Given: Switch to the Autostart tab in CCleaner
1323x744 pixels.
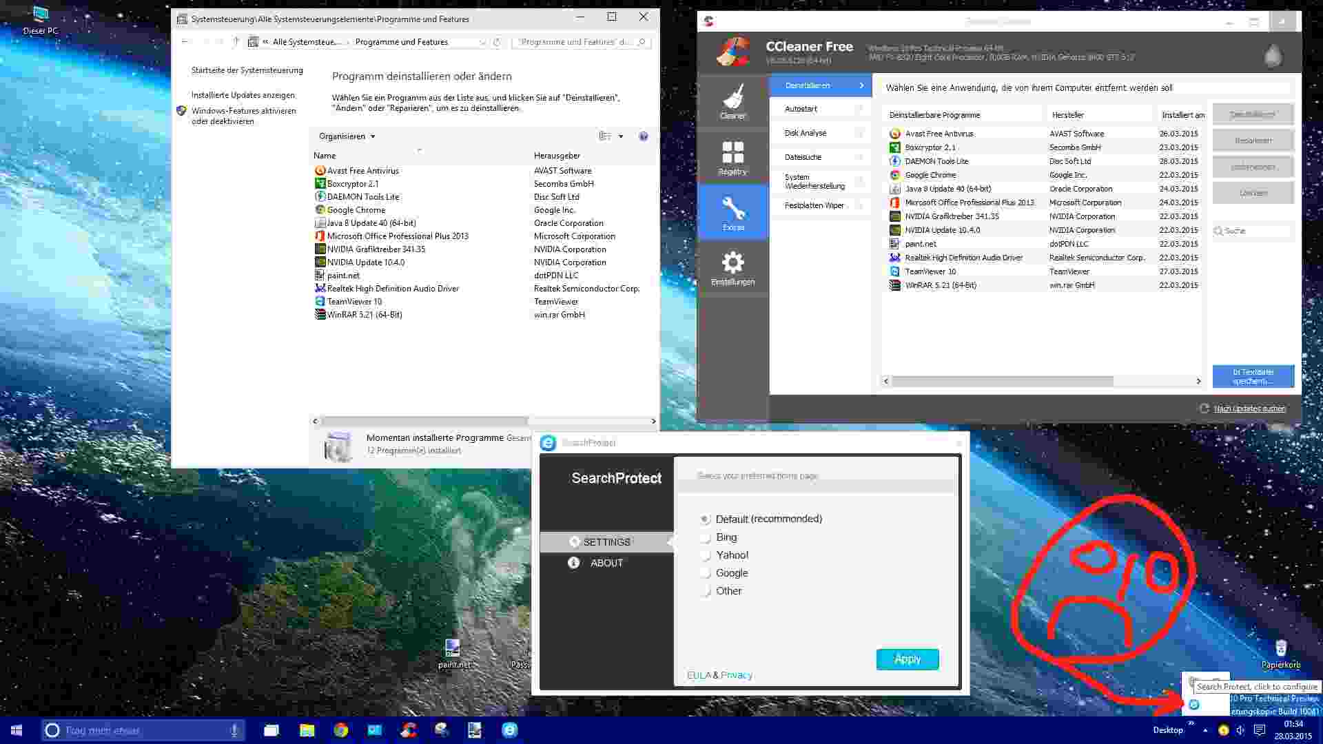Looking at the screenshot, I should tap(820, 109).
